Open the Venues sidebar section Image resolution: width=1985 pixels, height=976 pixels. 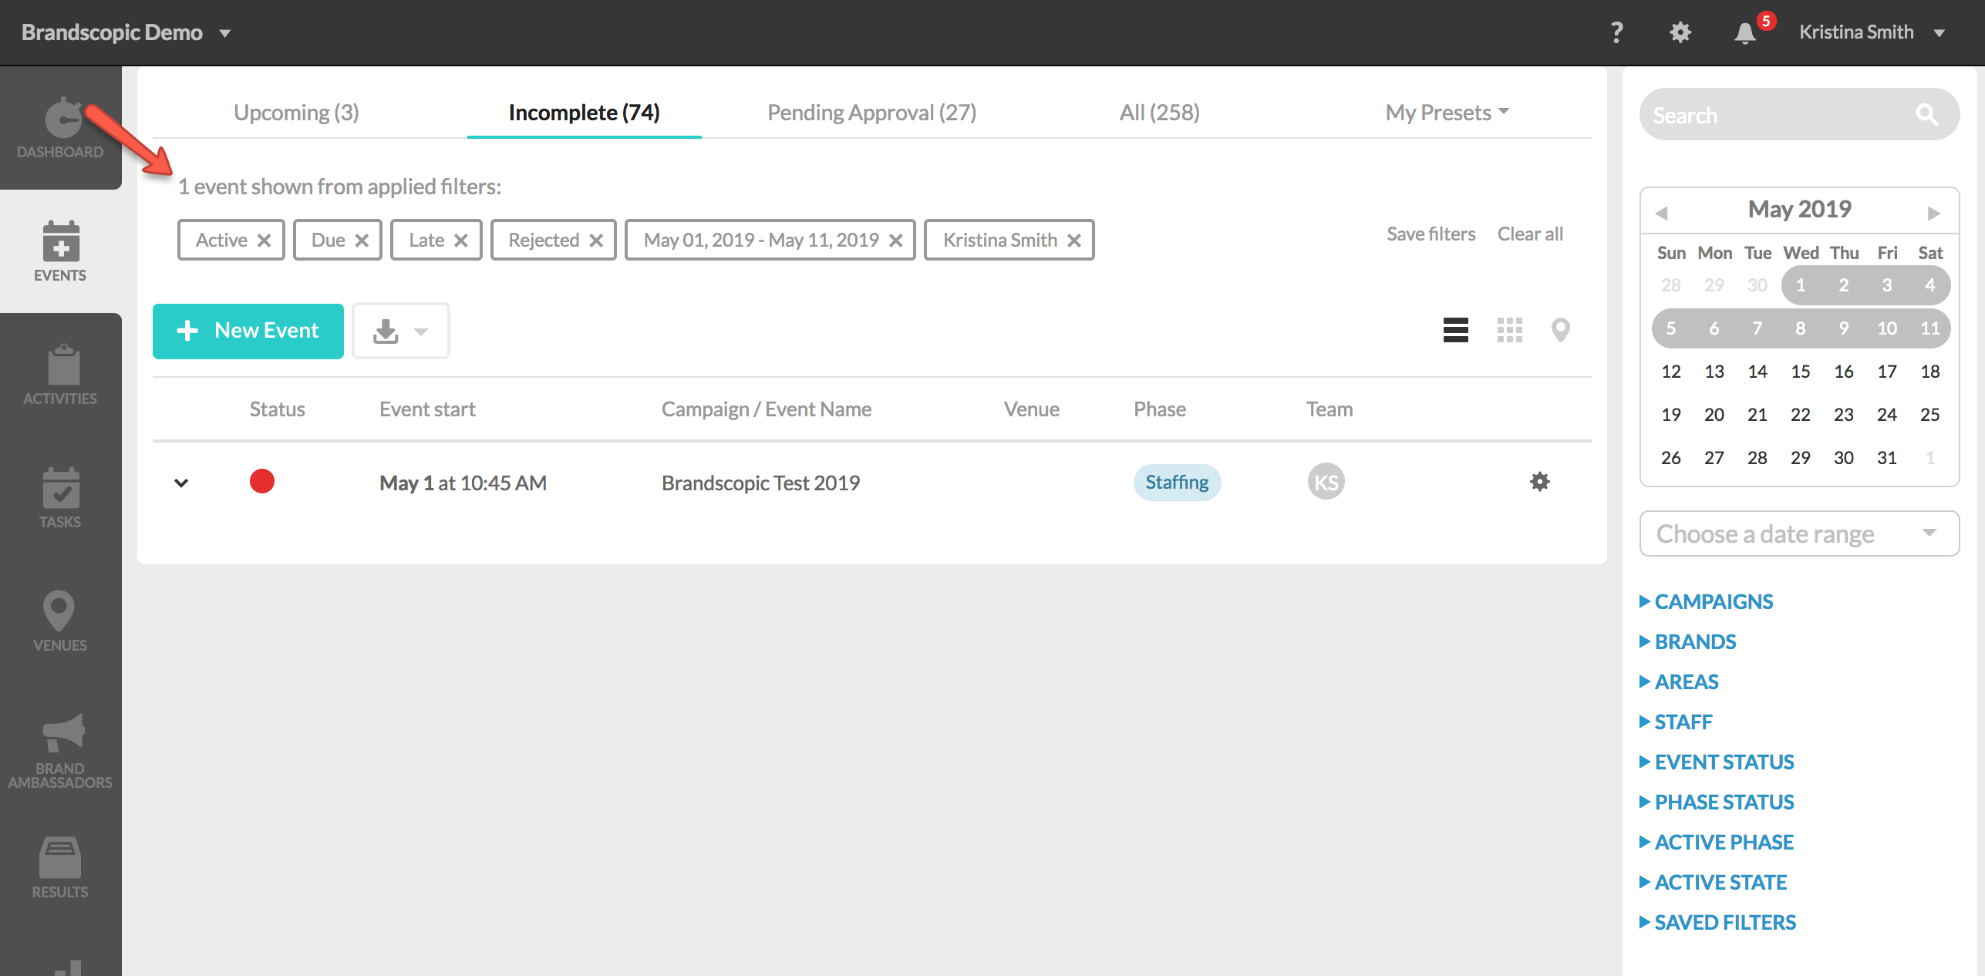click(60, 621)
